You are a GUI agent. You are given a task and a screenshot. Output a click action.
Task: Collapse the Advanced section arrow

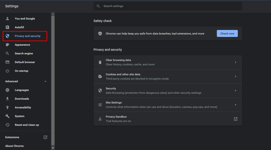pyautogui.click(x=45, y=81)
